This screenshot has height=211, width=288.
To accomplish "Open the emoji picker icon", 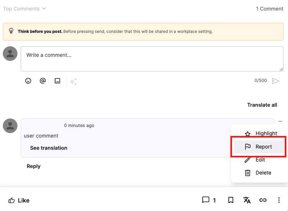I will coord(28,81).
